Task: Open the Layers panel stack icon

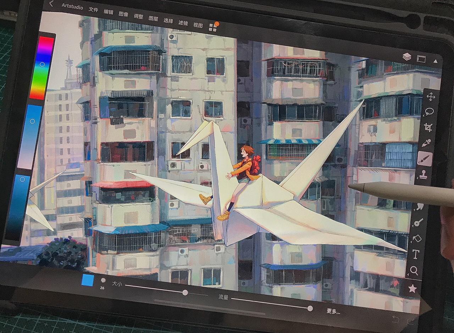Action: 407,57
